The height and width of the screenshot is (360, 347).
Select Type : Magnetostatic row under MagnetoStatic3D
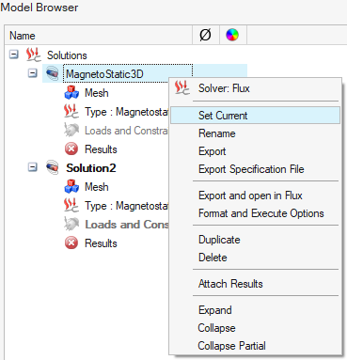point(127,112)
